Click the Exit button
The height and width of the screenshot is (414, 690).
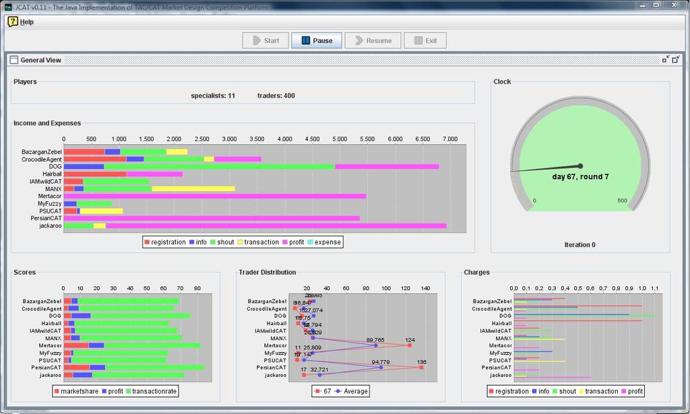(425, 40)
